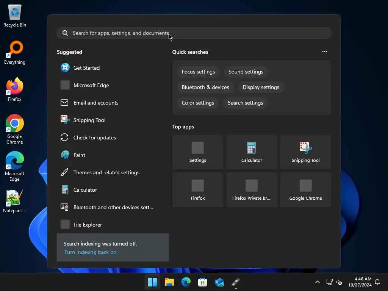This screenshot has height=291, width=388.
Task: Select the Notepad++ desktop shortcut
Action: 15,201
